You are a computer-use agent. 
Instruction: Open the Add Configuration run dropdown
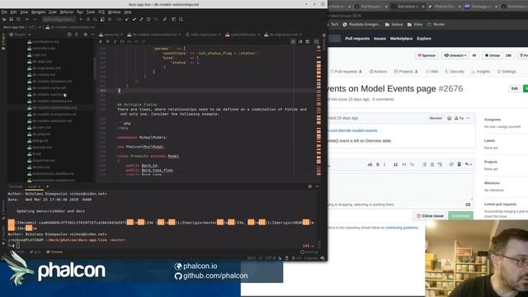[x=59, y=20]
